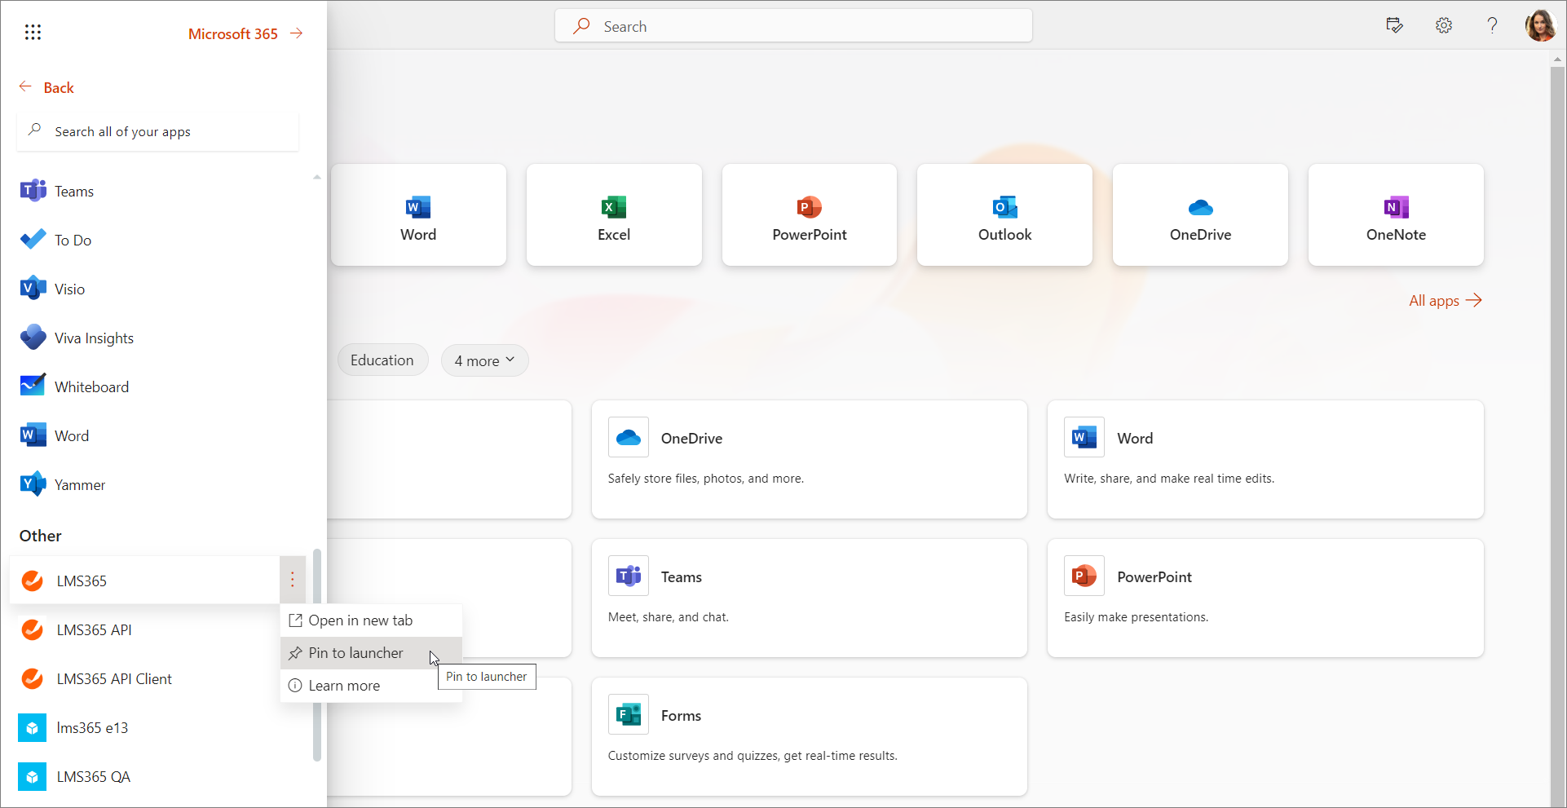This screenshot has width=1567, height=808.
Task: Open the settings gear icon
Action: [1443, 25]
